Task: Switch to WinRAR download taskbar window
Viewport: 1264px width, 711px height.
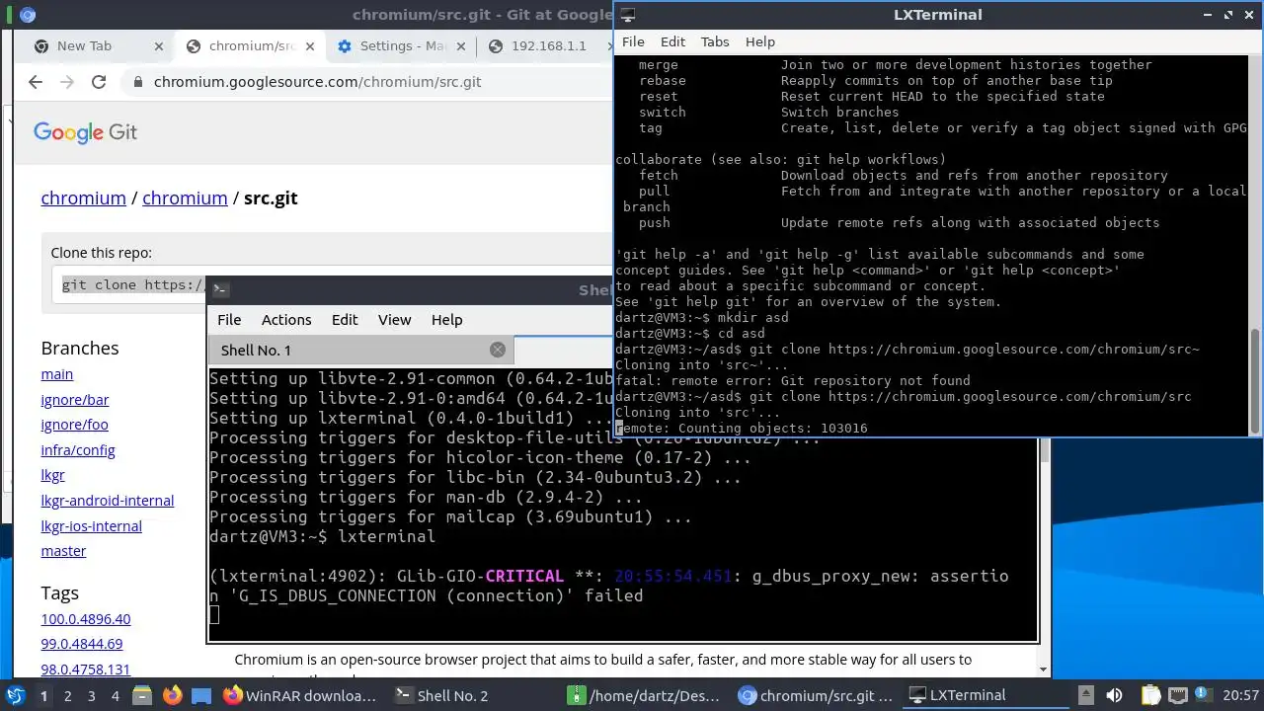Action: [x=300, y=695]
